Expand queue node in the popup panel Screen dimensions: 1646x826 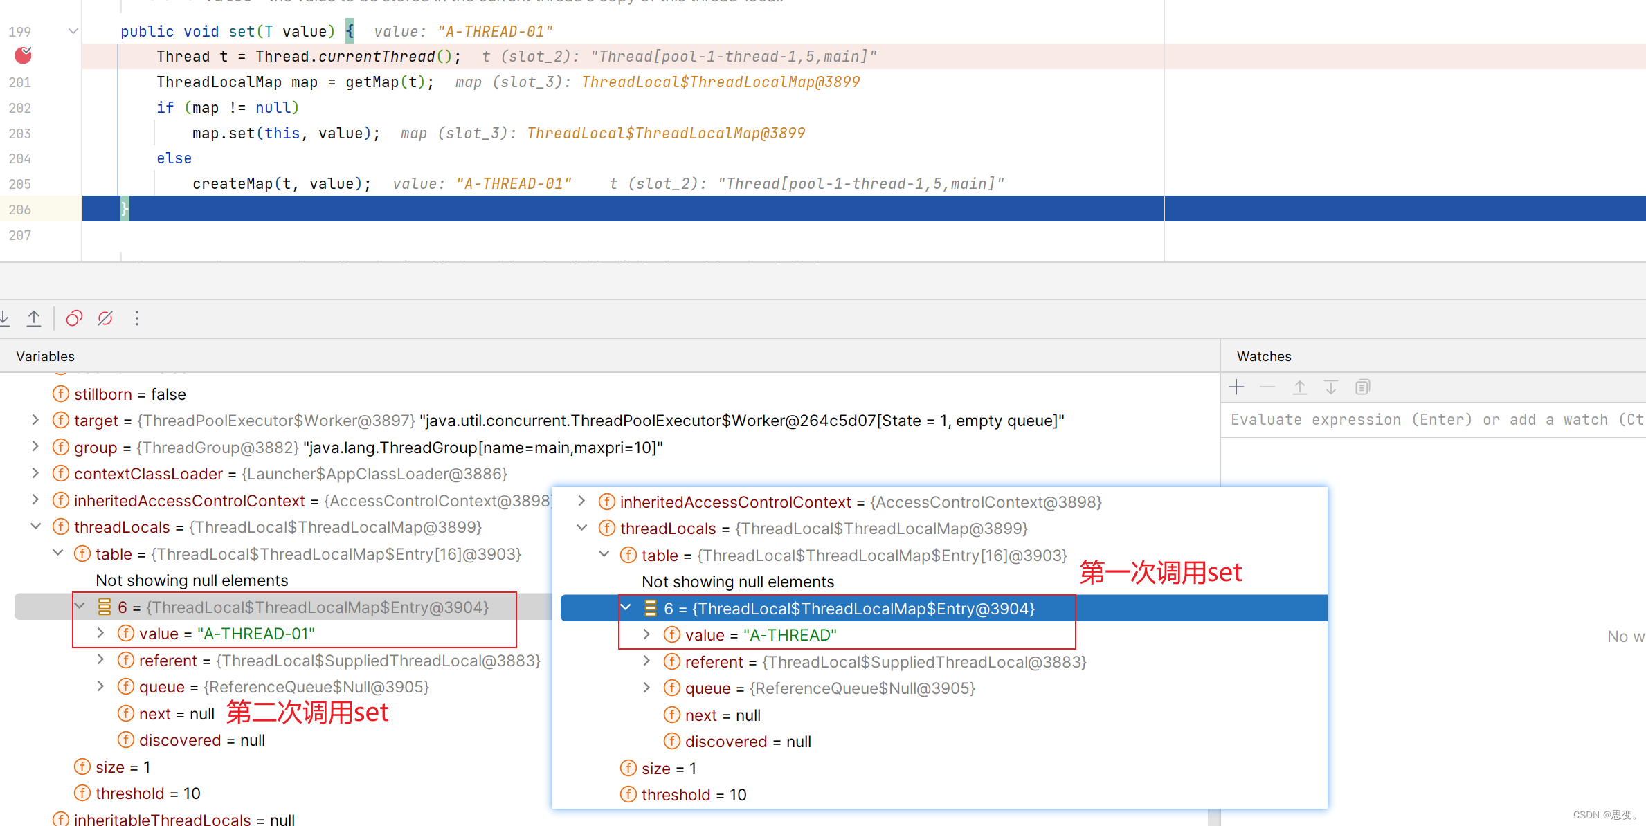coord(647,688)
